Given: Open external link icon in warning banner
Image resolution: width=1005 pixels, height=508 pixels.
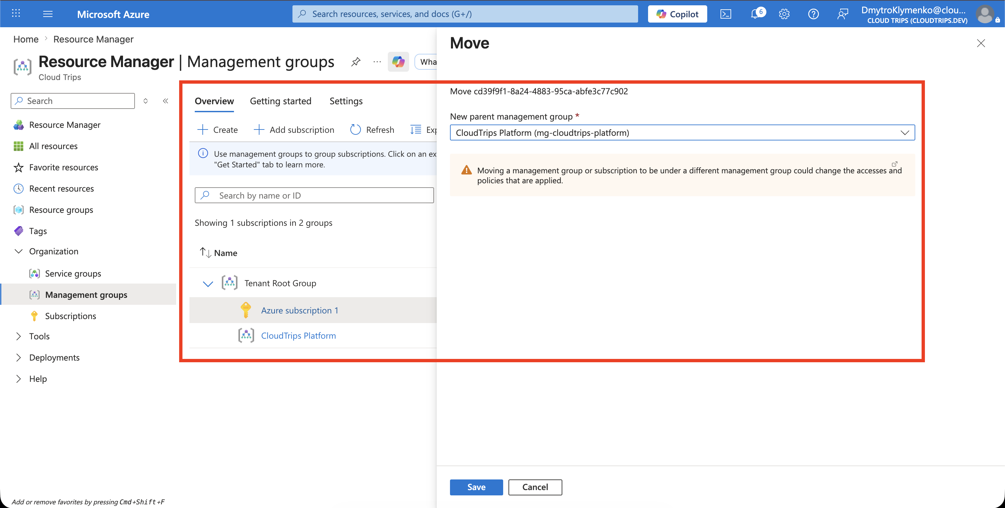Looking at the screenshot, I should 894,164.
